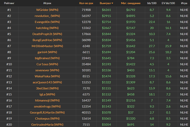190x127 pixels.
Task: Sort table by Выиграл header
Action: coord(105,3)
